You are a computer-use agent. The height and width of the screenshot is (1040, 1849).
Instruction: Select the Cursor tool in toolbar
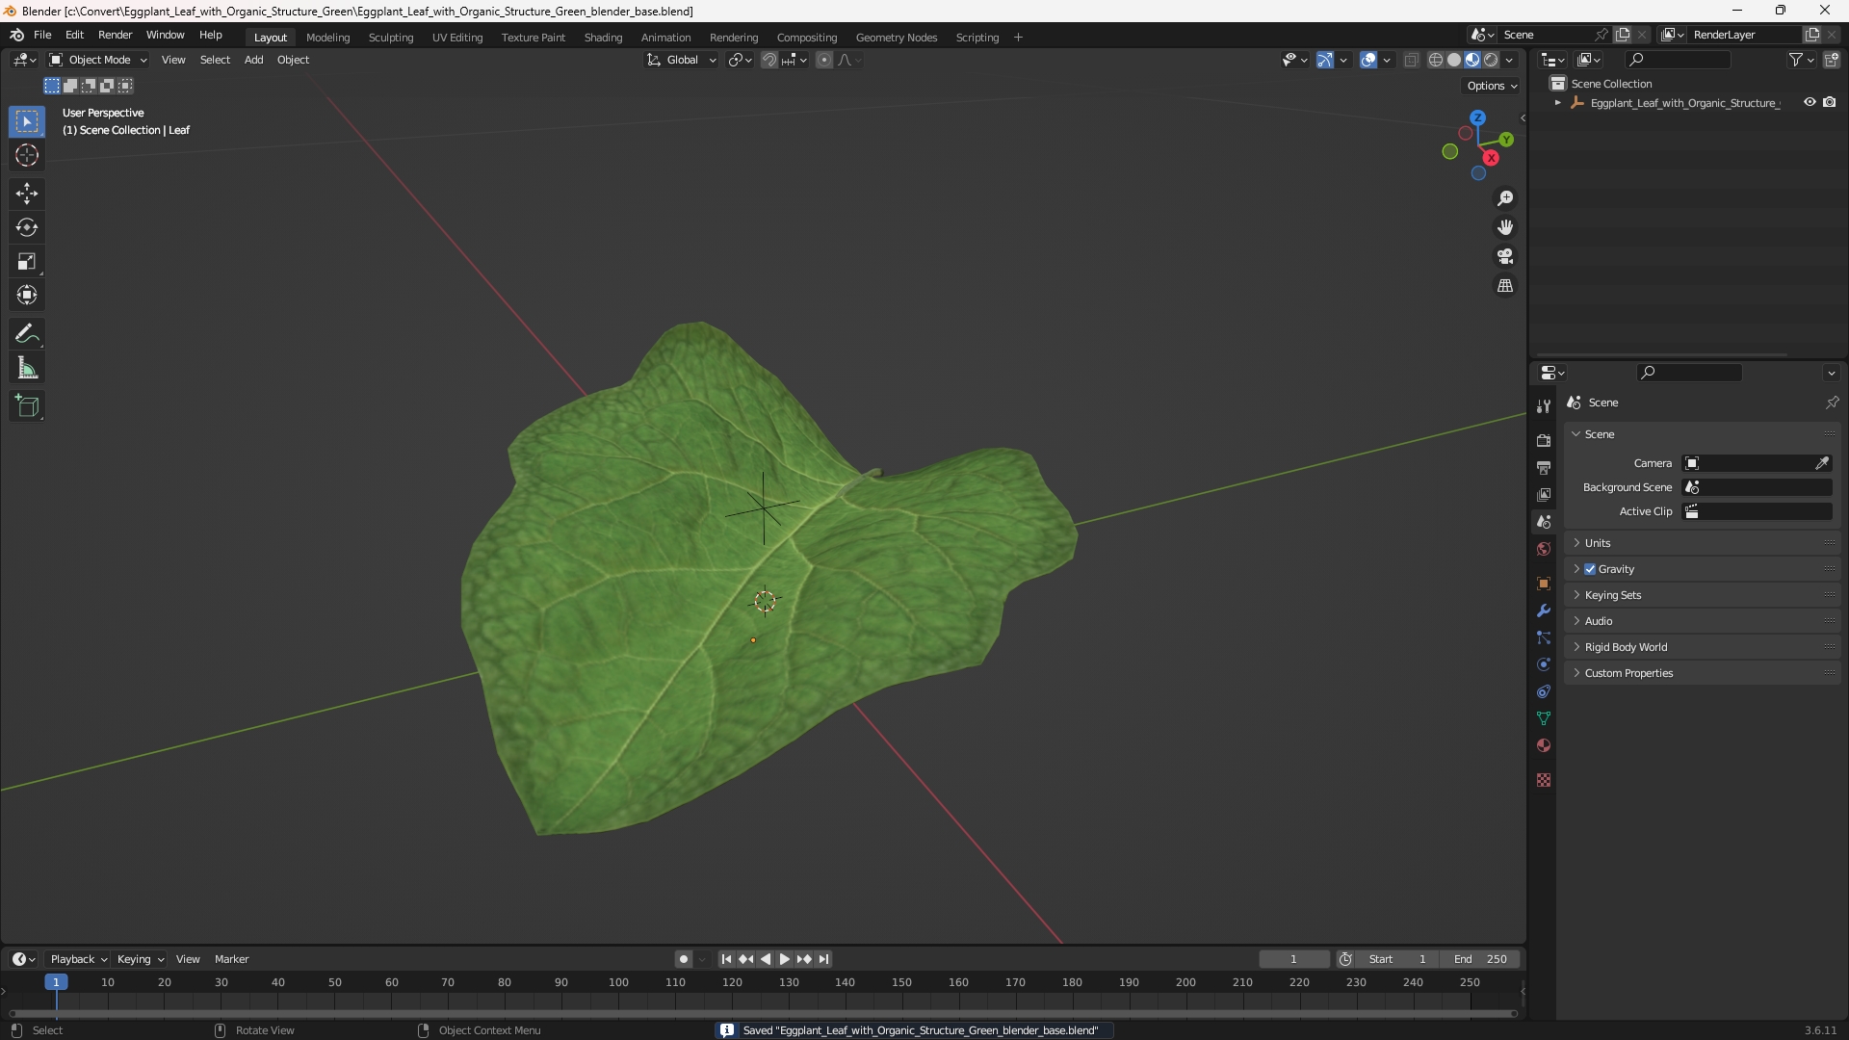click(x=27, y=156)
